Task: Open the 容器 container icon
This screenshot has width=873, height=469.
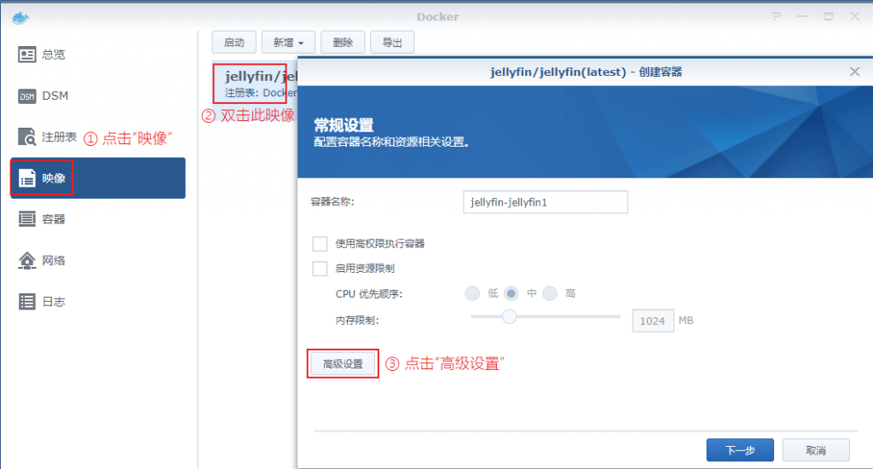Action: tap(27, 219)
